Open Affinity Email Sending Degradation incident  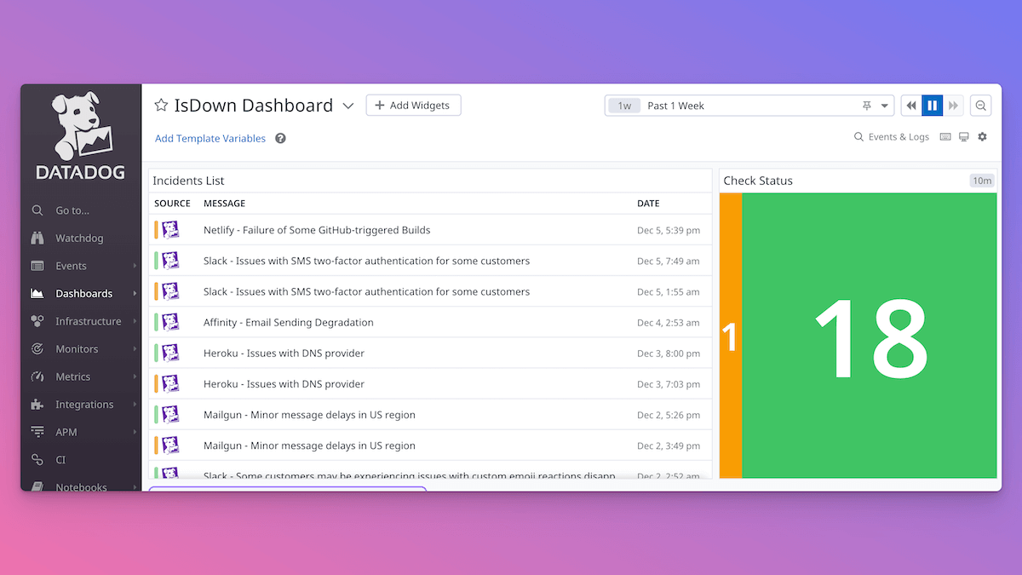289,322
